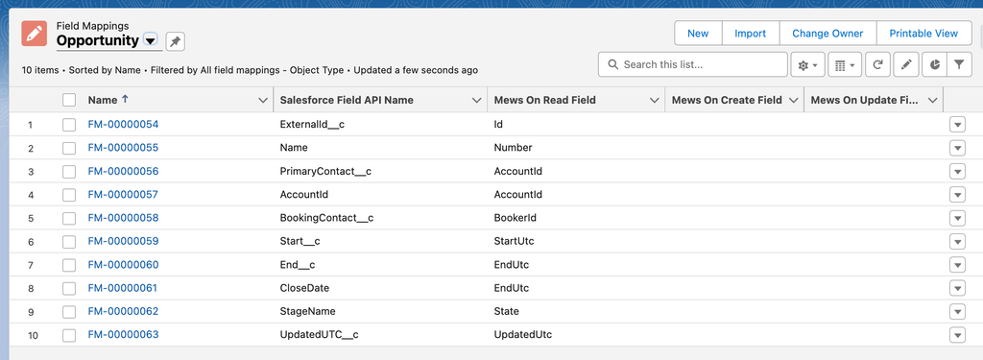Open Name column actions chevron
983x360 pixels.
[x=263, y=101]
